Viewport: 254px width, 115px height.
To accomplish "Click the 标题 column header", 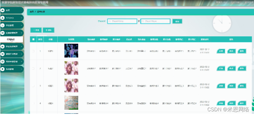I will 51,39.
